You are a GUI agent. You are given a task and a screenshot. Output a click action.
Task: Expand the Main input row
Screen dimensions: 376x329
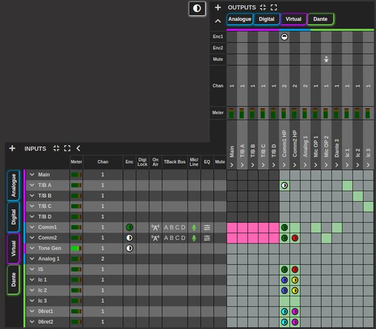pos(33,175)
